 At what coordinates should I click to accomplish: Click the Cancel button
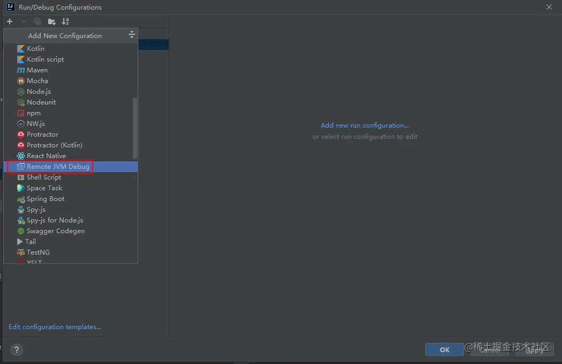(x=490, y=350)
